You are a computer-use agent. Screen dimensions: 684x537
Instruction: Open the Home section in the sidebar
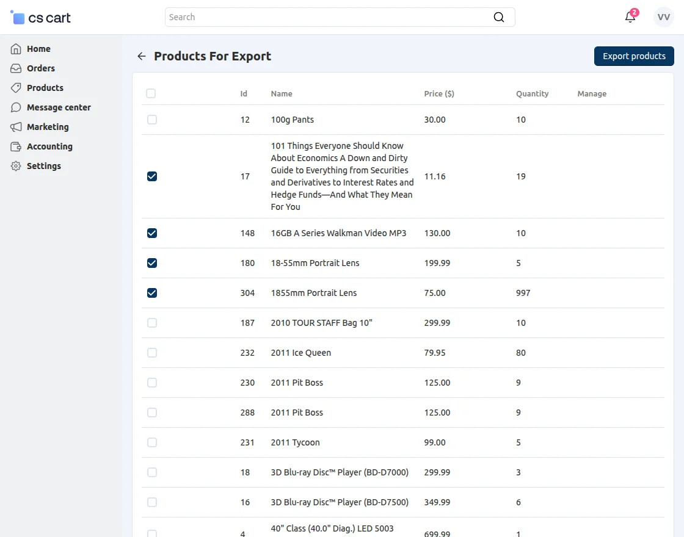tap(38, 48)
